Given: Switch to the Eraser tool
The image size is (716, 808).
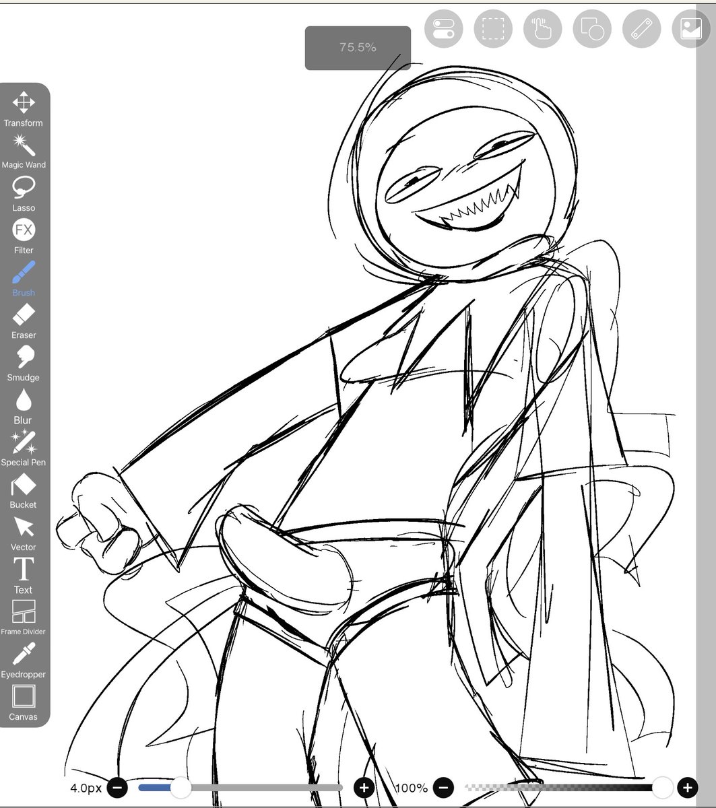Looking at the screenshot, I should click(x=24, y=321).
